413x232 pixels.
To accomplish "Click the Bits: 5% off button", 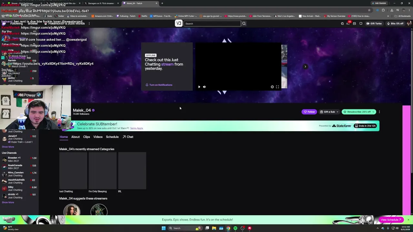I will coord(395,24).
